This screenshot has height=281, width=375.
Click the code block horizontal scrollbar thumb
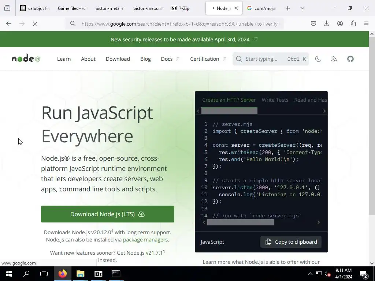coord(240,222)
